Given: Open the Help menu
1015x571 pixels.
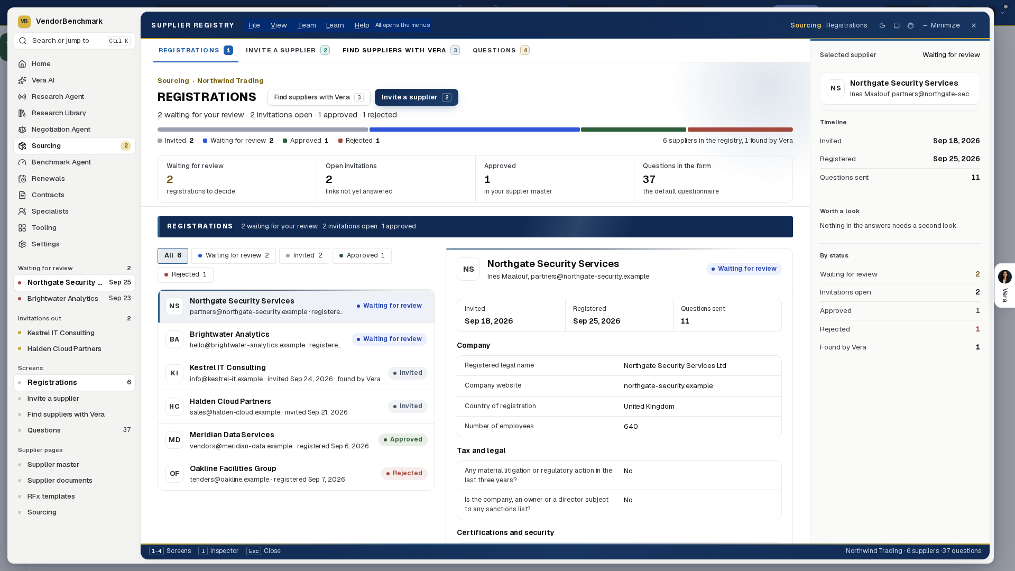Looking at the screenshot, I should [x=362, y=25].
